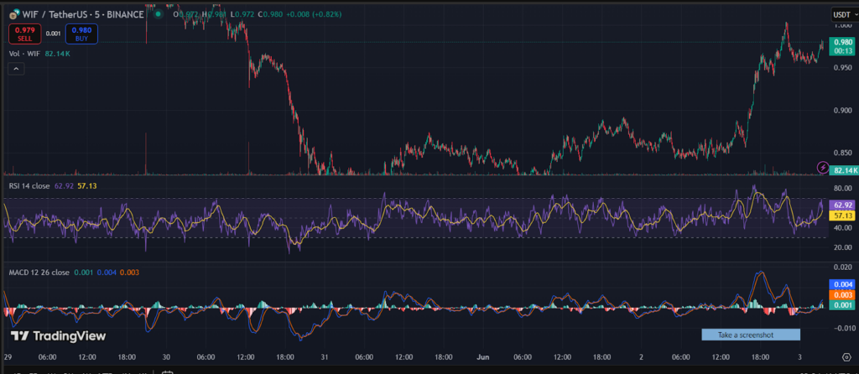Screen dimensions: 859x374
Task: Click the blue MACD 0.004 axis tag
Action: point(842,284)
